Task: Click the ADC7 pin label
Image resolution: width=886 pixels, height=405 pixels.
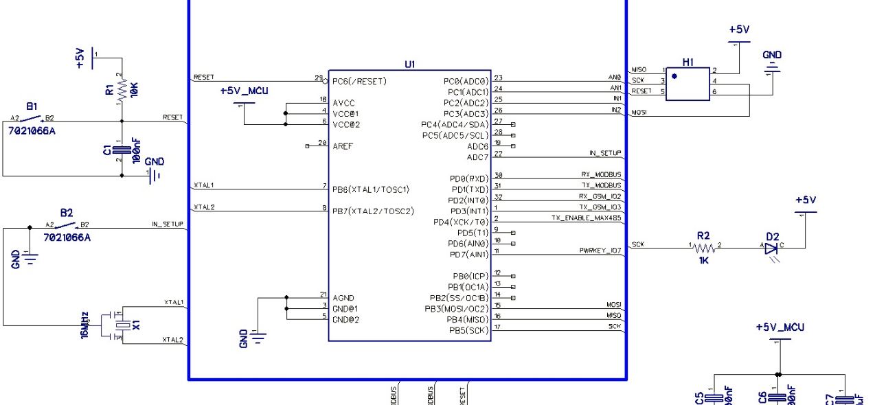Action: coord(478,158)
